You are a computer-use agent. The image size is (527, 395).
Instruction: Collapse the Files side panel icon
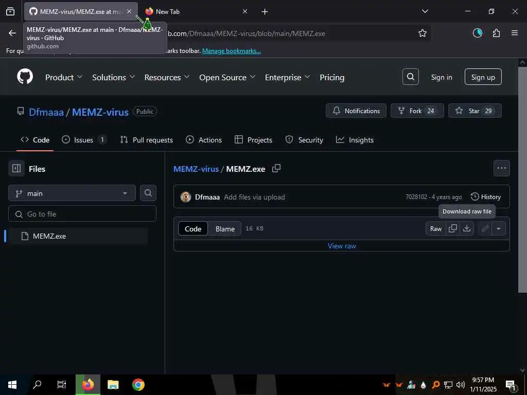pos(16,168)
